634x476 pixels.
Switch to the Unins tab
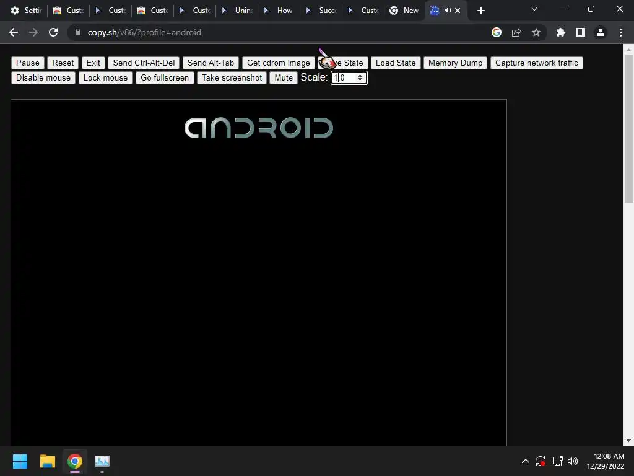pos(237,11)
